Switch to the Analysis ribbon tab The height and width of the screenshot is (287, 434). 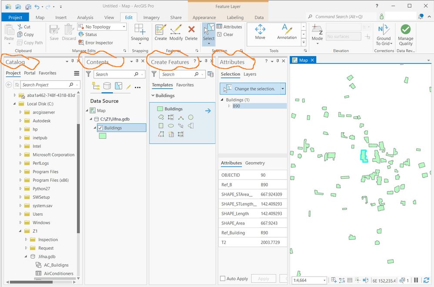tap(85, 17)
